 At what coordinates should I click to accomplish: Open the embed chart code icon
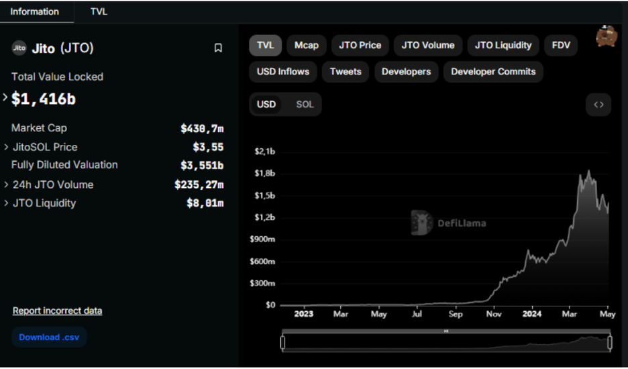click(598, 105)
